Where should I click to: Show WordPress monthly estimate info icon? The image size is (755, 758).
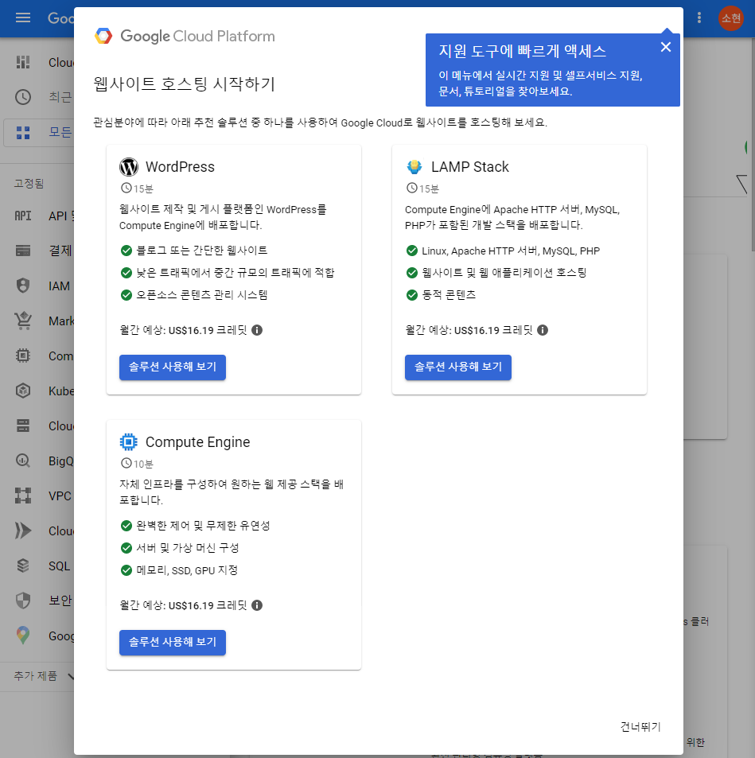pyautogui.click(x=257, y=330)
